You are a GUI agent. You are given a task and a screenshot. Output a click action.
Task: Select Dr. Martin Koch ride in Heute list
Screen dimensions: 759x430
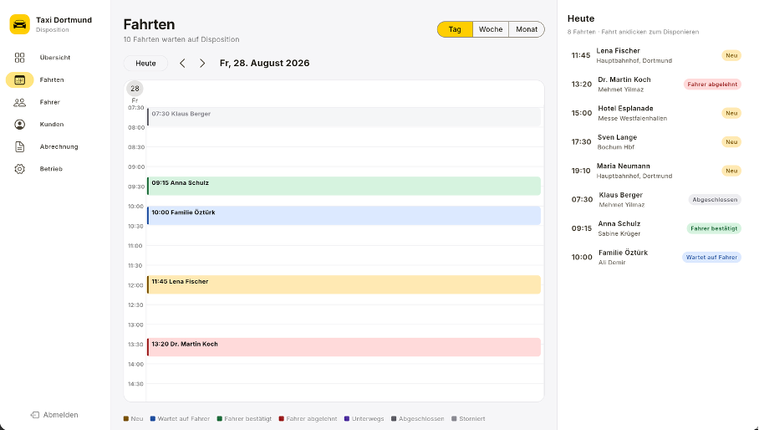656,84
